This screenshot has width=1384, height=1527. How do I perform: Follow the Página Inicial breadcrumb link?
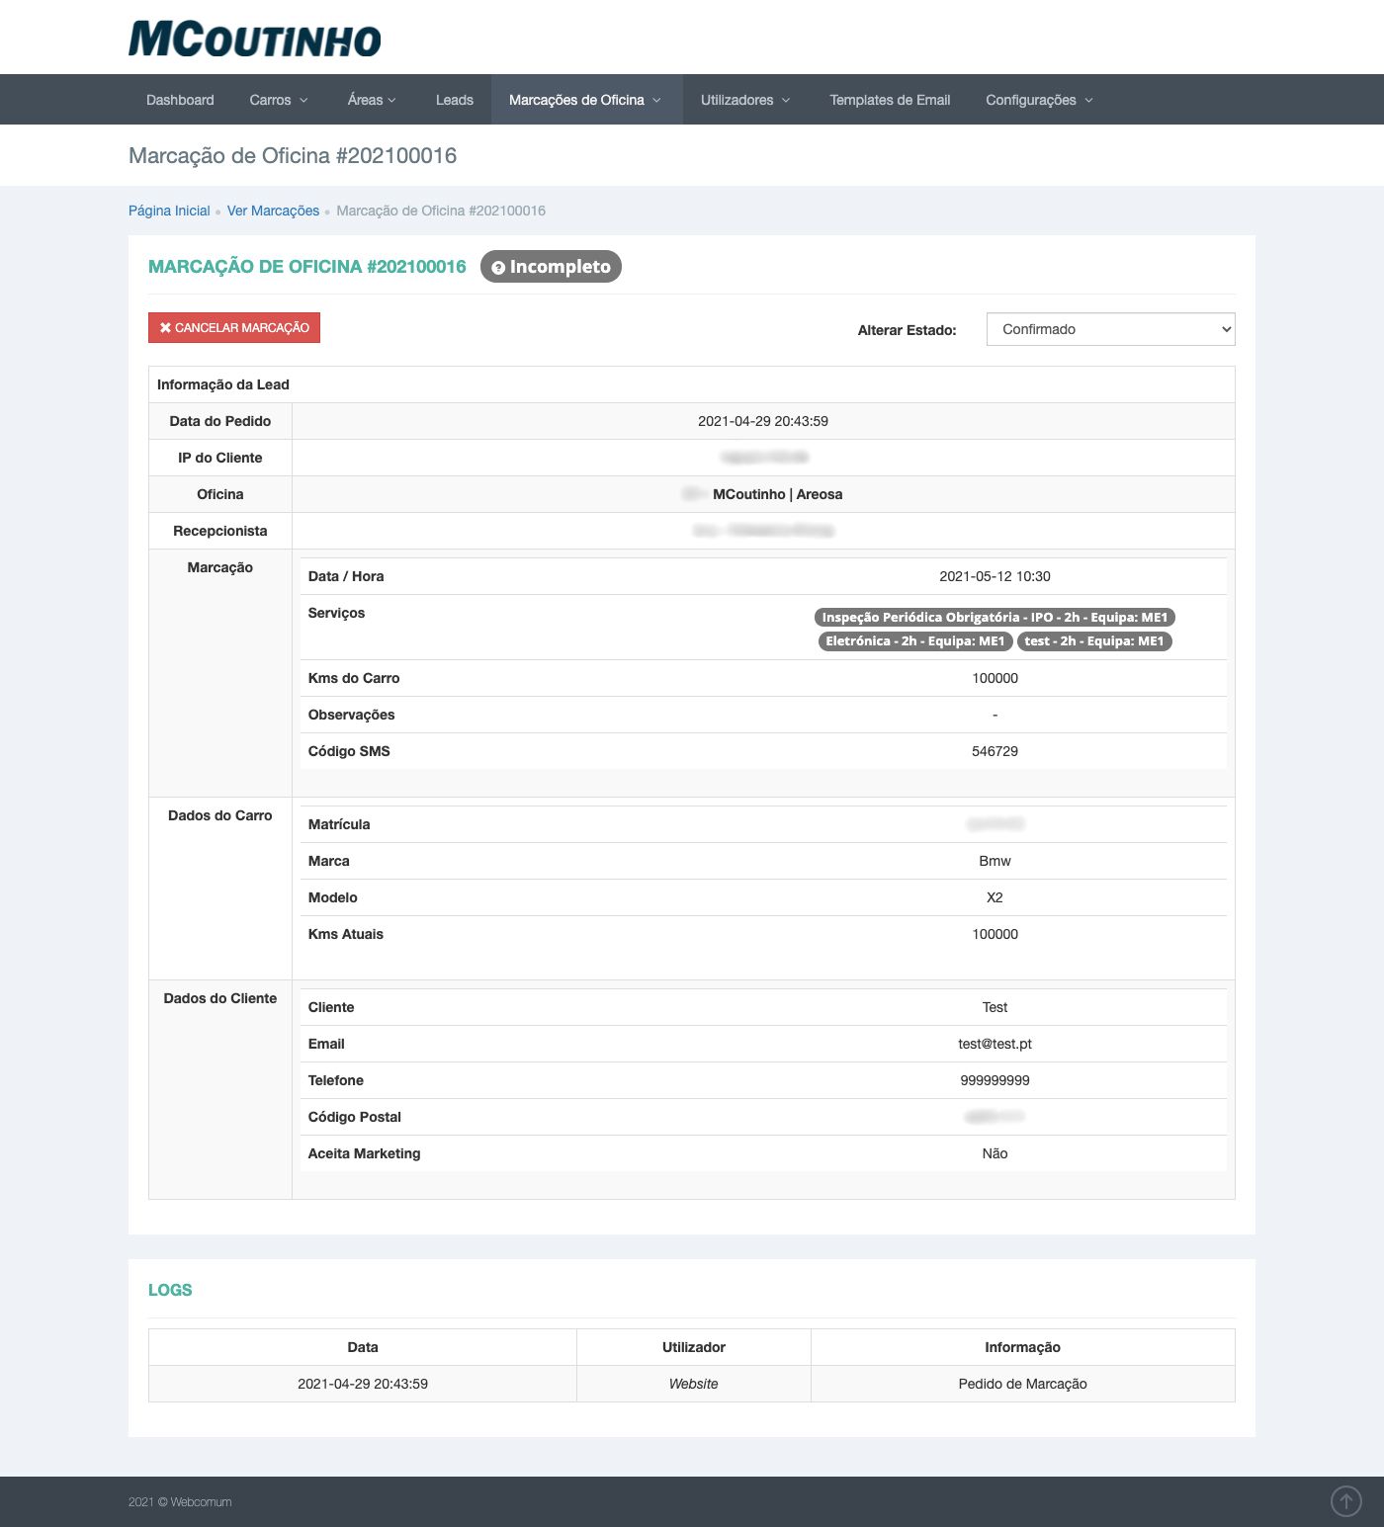coord(169,211)
